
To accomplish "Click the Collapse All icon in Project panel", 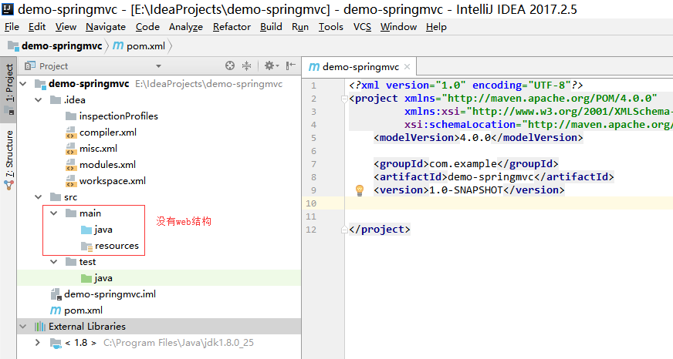I will coord(246,65).
